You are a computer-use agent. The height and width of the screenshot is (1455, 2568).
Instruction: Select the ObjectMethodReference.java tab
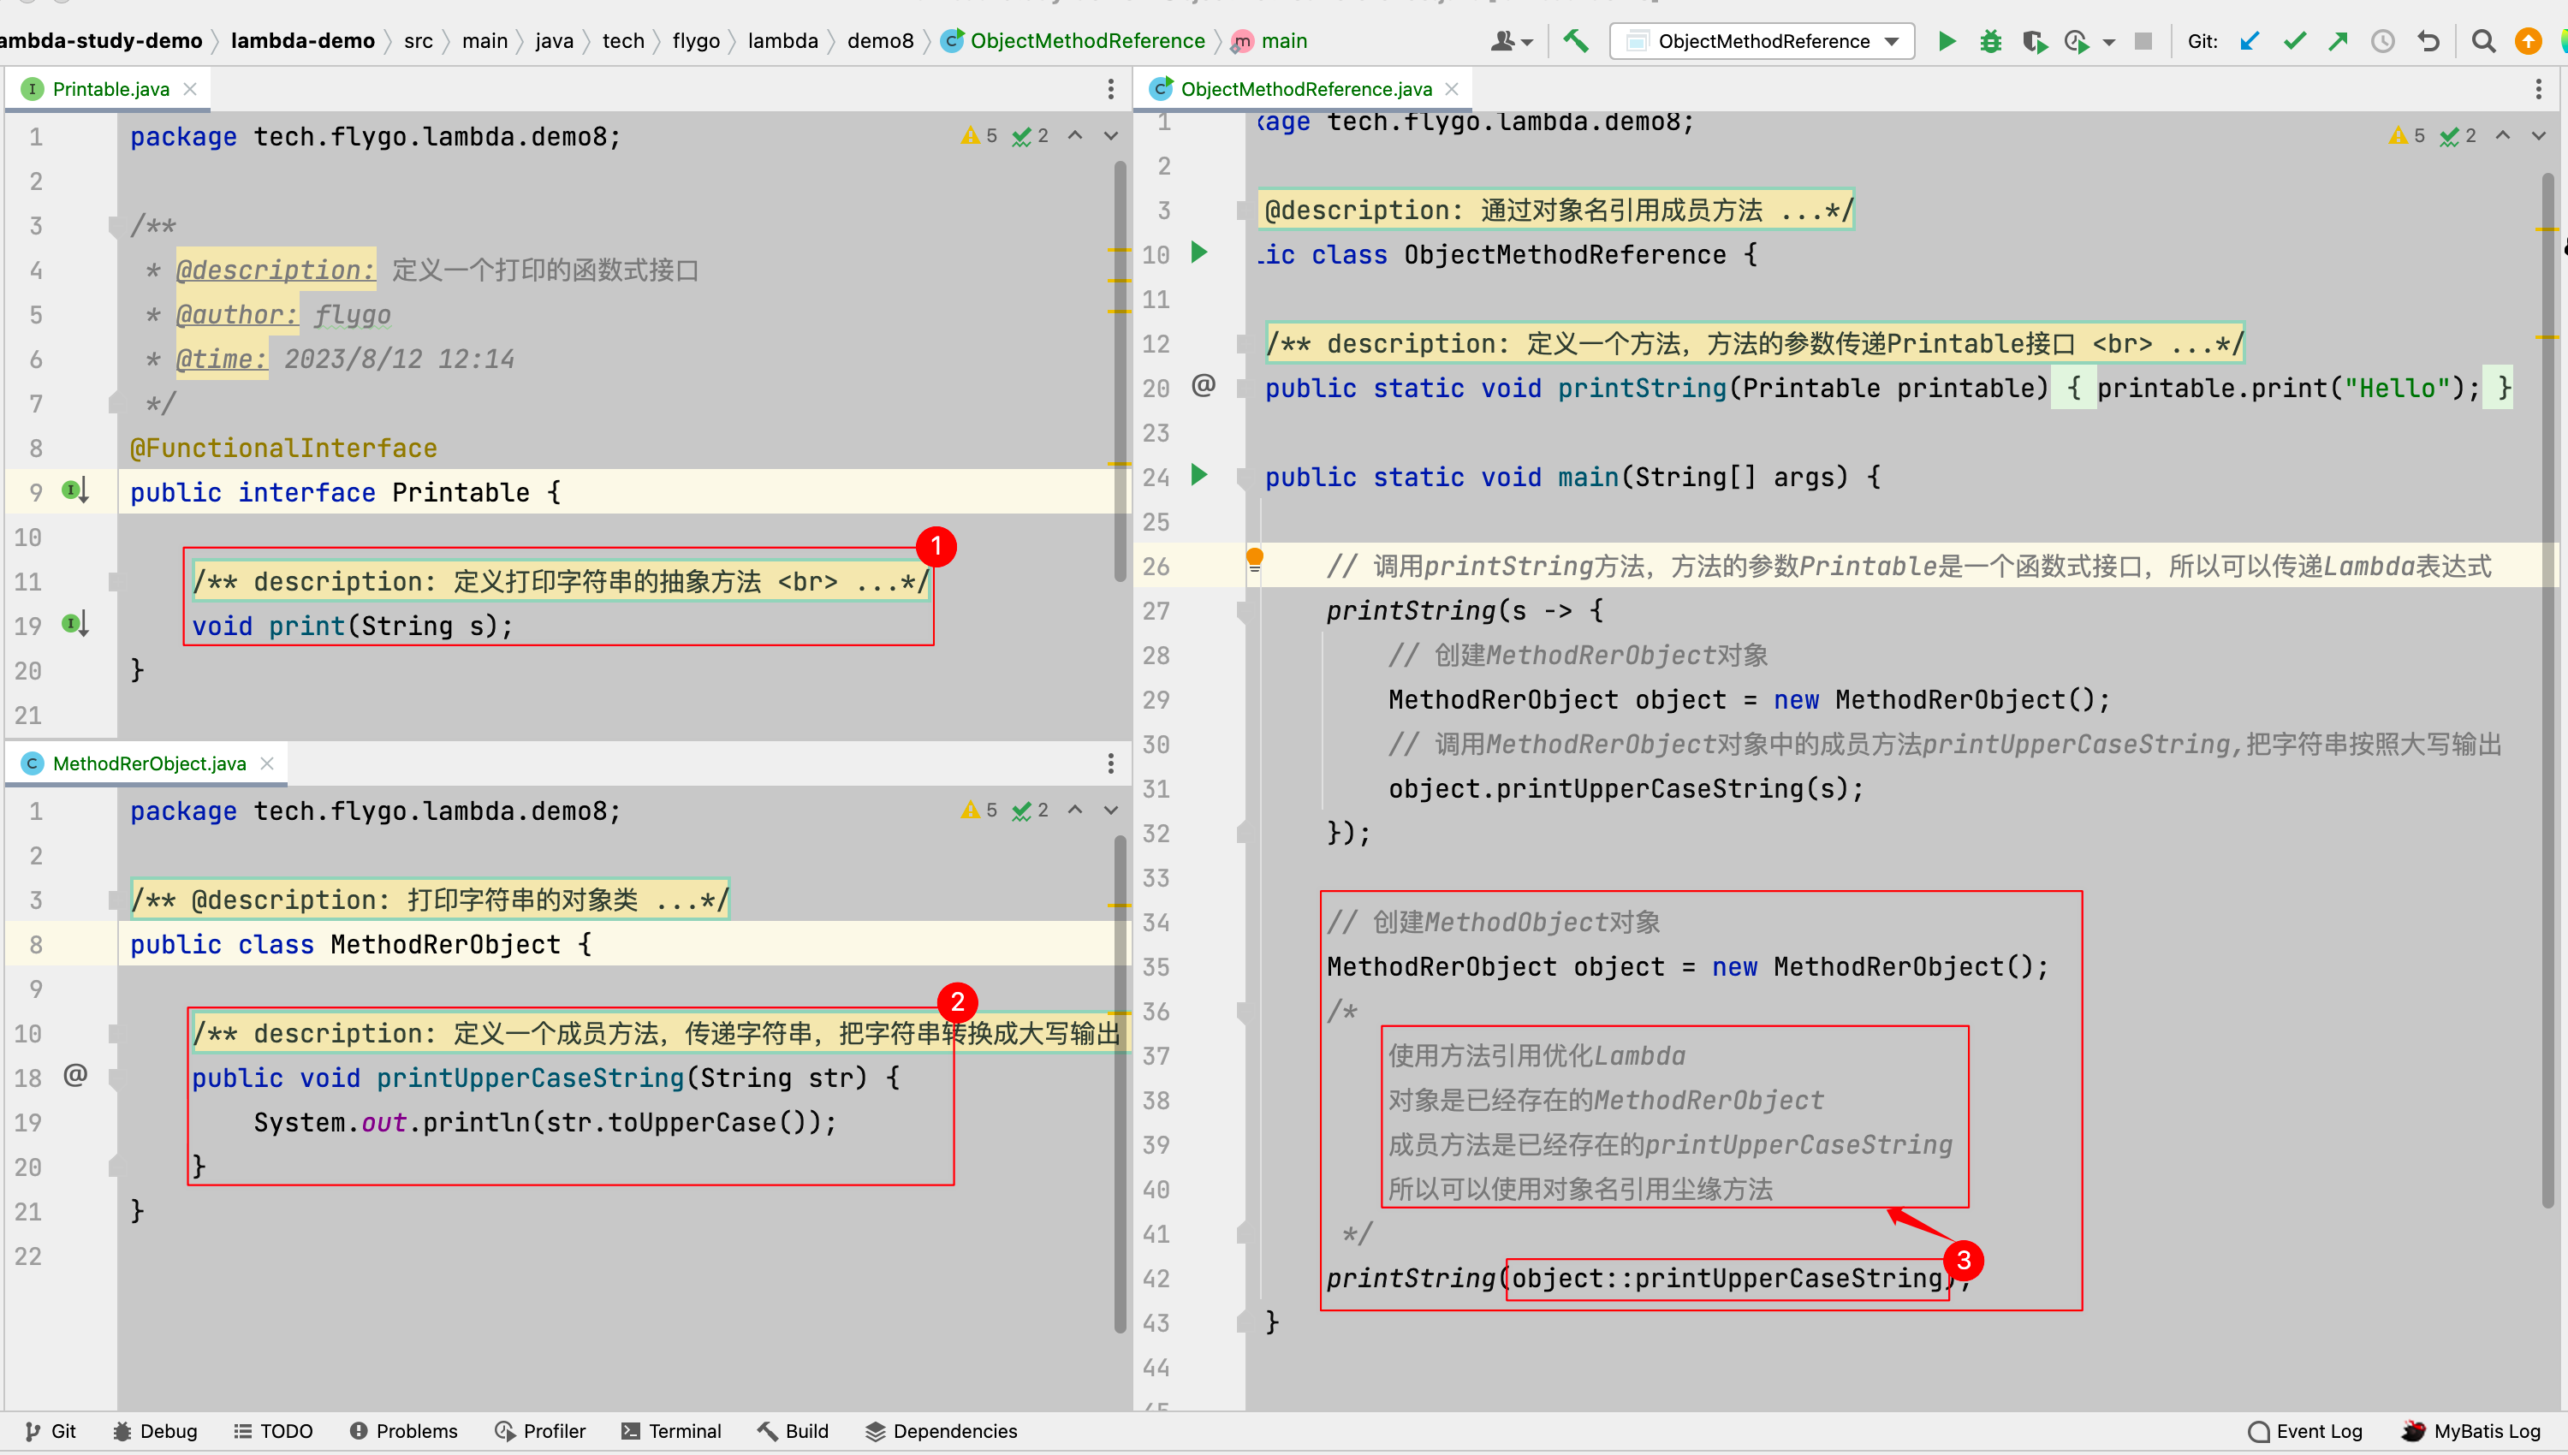click(1305, 89)
